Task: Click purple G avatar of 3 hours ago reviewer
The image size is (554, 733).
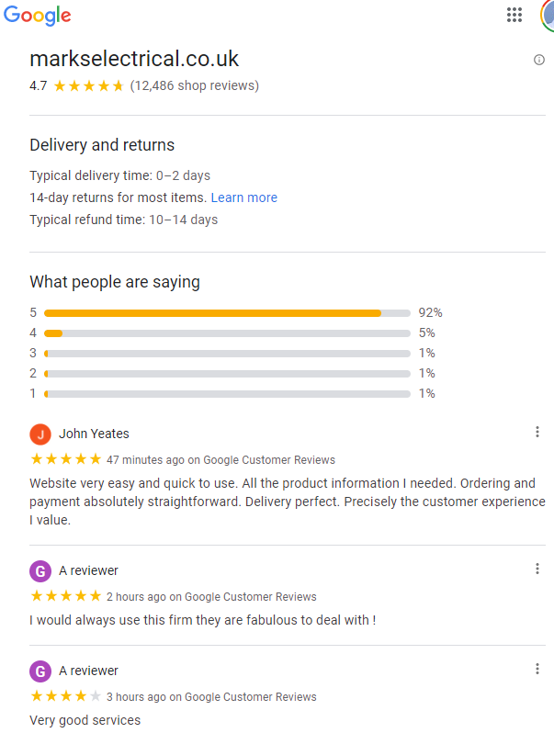Action: (x=40, y=671)
